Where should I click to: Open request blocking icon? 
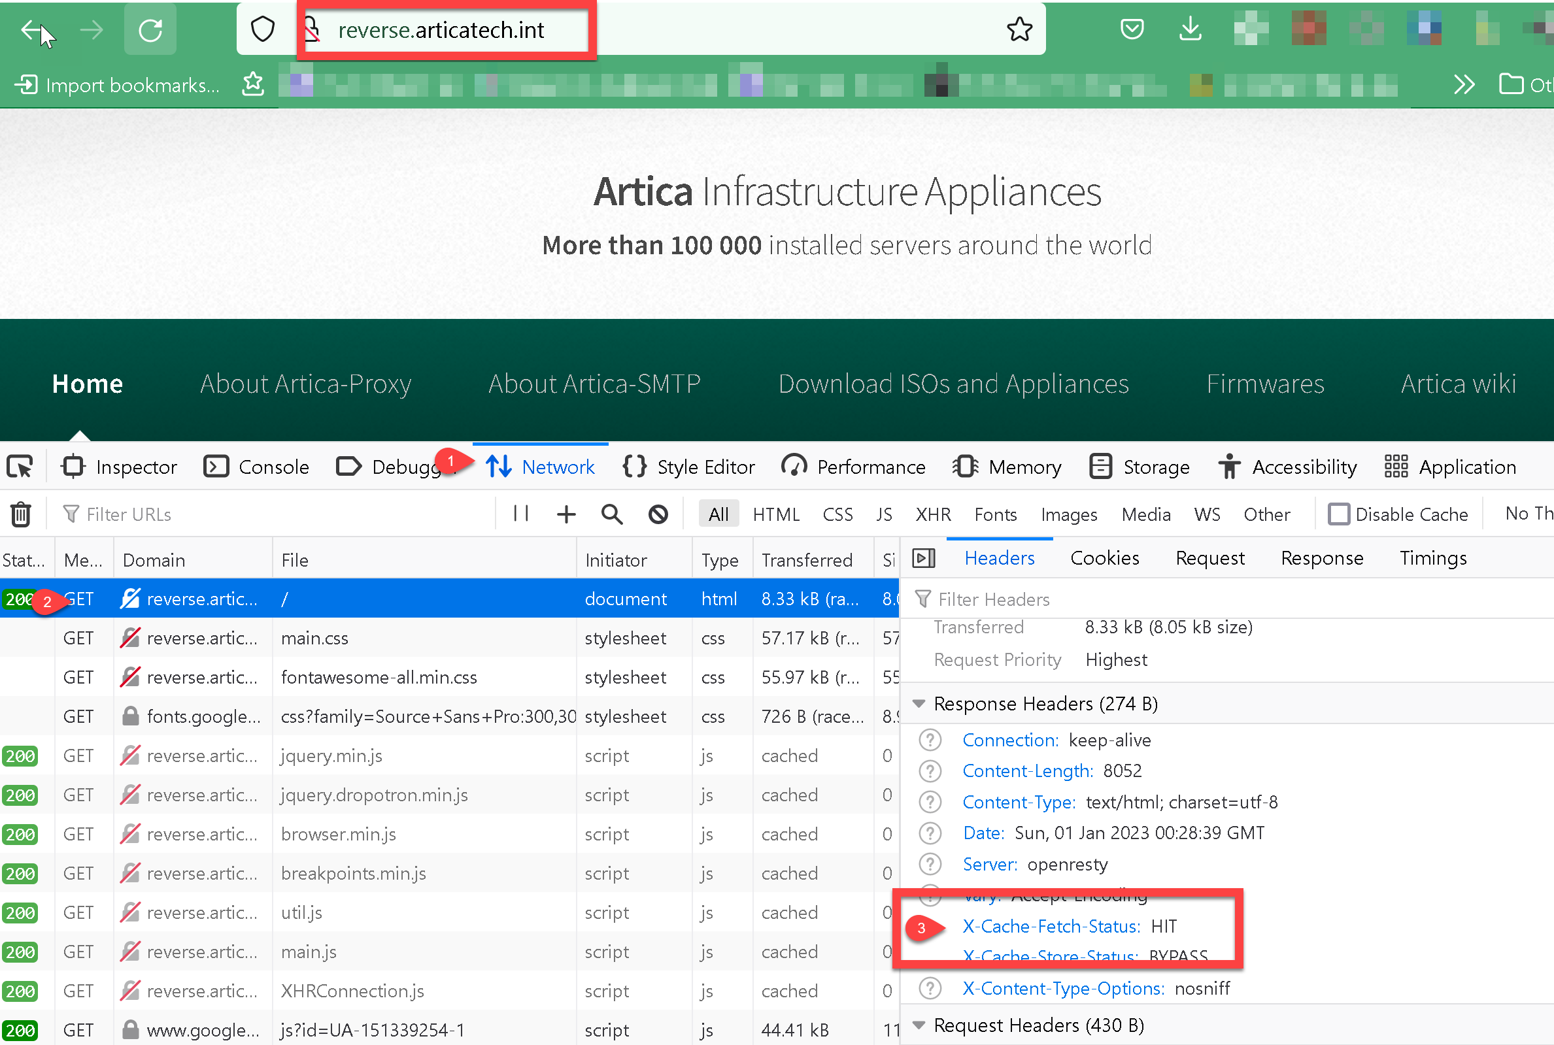coord(658,514)
